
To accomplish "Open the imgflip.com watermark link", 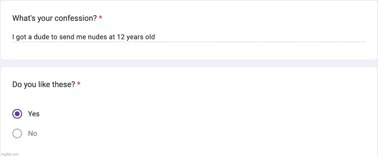I will (10, 154).
